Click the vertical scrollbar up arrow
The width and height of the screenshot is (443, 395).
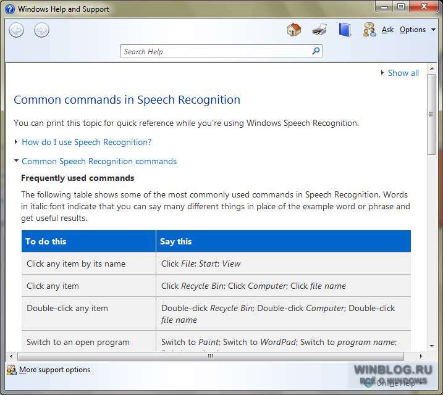(432, 69)
